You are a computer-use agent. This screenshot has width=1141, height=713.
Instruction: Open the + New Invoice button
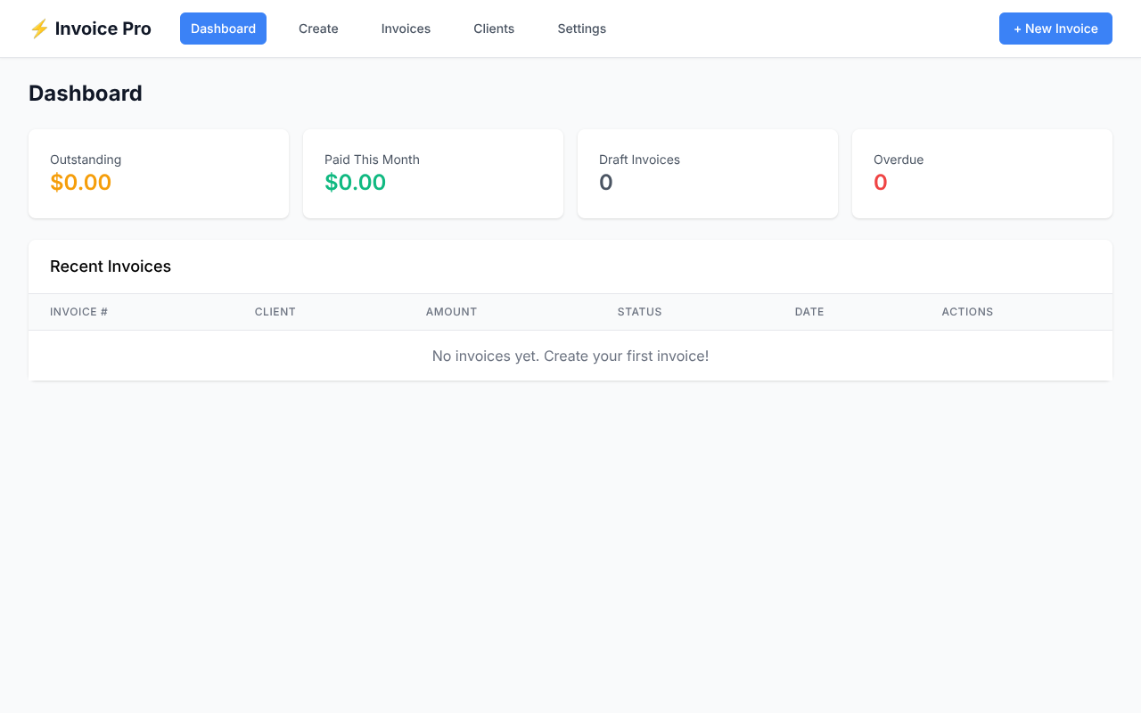tap(1055, 29)
